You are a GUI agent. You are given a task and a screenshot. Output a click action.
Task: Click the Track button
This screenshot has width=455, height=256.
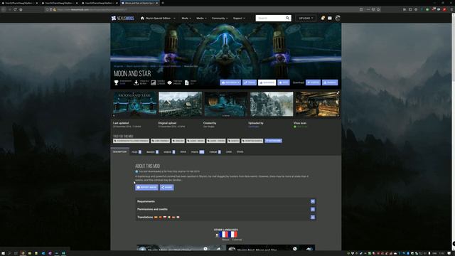point(250,82)
